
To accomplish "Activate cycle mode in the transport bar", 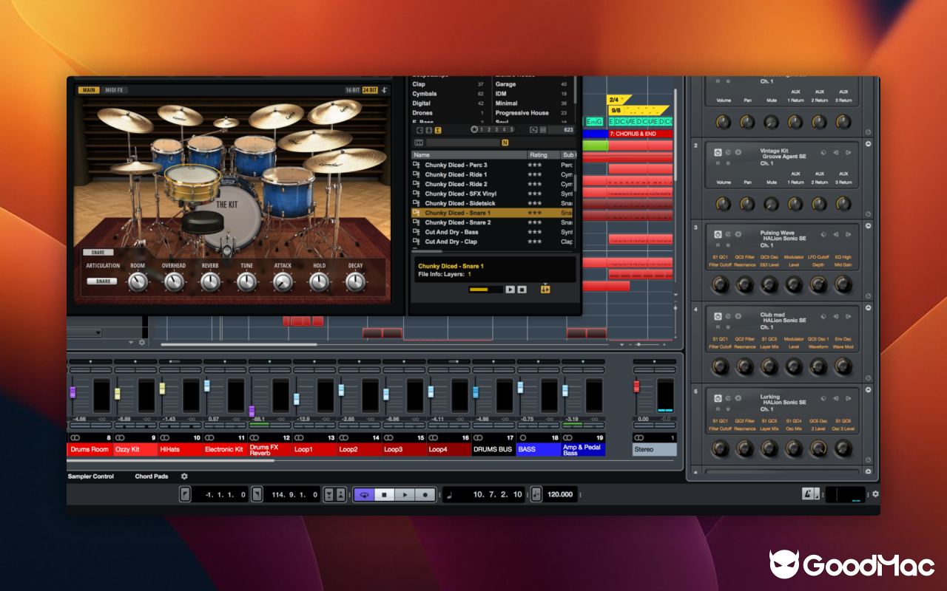I will [365, 494].
